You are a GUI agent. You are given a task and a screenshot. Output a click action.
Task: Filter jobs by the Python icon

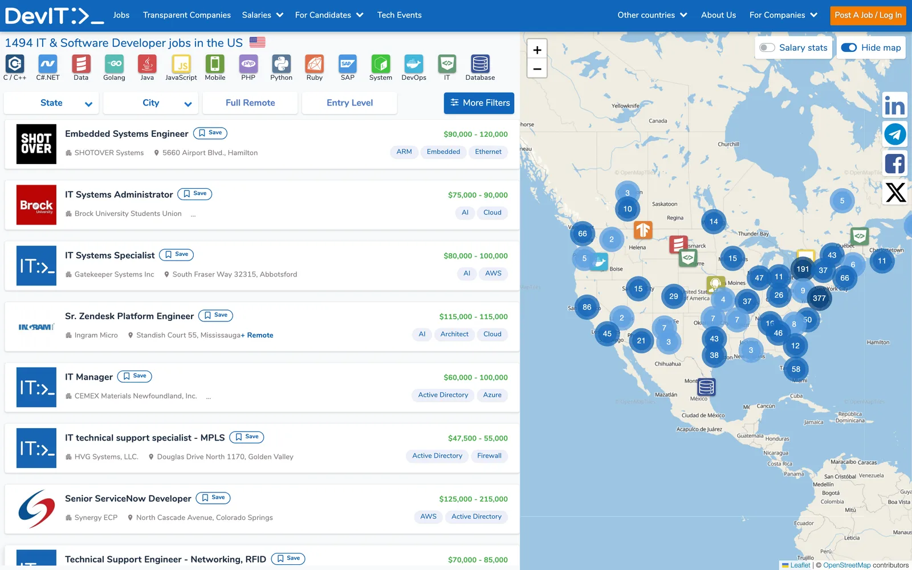point(281,64)
